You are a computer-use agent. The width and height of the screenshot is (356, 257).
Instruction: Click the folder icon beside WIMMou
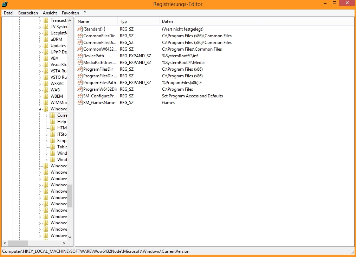46,103
